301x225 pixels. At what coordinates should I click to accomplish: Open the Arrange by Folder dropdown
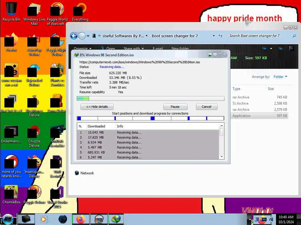pyautogui.click(x=280, y=77)
